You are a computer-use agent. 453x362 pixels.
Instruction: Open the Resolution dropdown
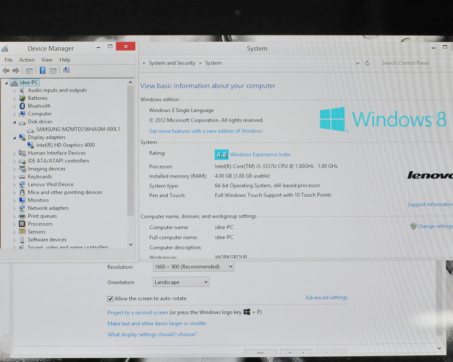tap(193, 267)
